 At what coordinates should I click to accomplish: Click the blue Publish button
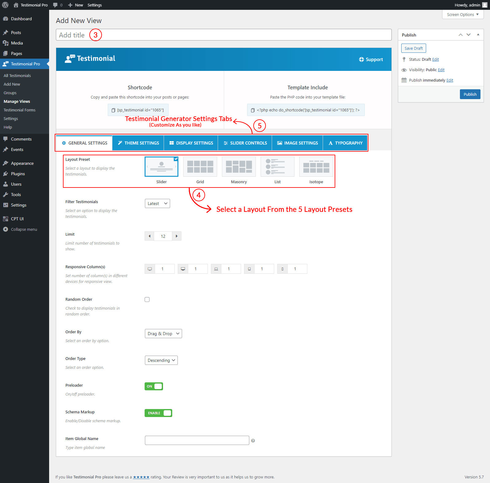pos(470,94)
